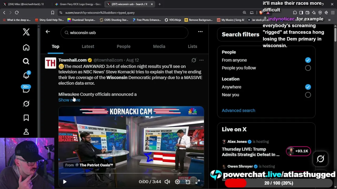Switch to the Latest results tab
Viewport: 337px width, 189px height.
click(88, 46)
